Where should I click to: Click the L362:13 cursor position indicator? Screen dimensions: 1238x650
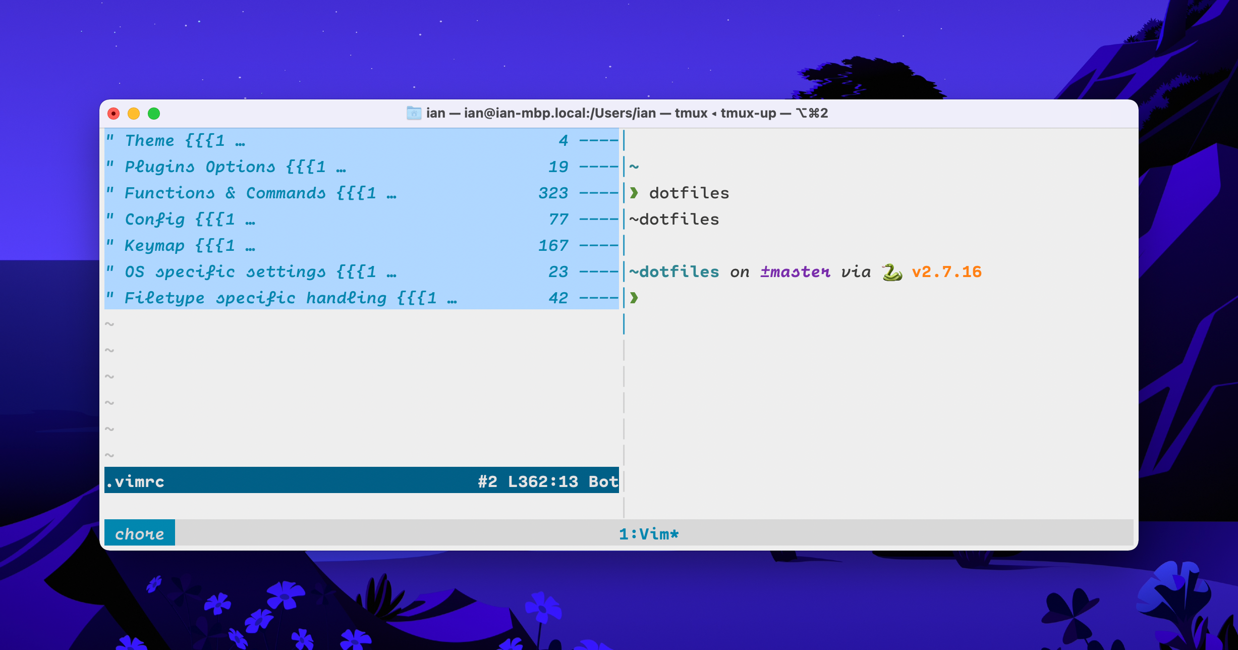coord(543,481)
